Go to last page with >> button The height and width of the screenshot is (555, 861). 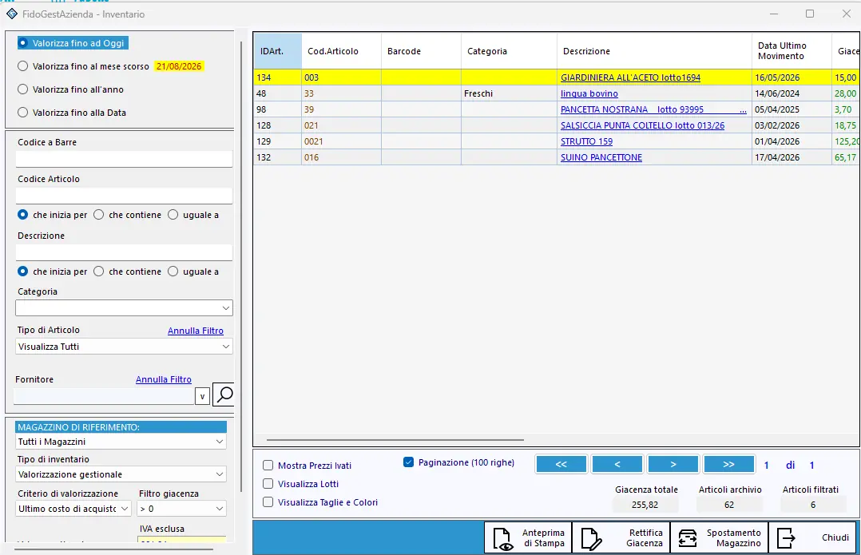click(x=728, y=465)
